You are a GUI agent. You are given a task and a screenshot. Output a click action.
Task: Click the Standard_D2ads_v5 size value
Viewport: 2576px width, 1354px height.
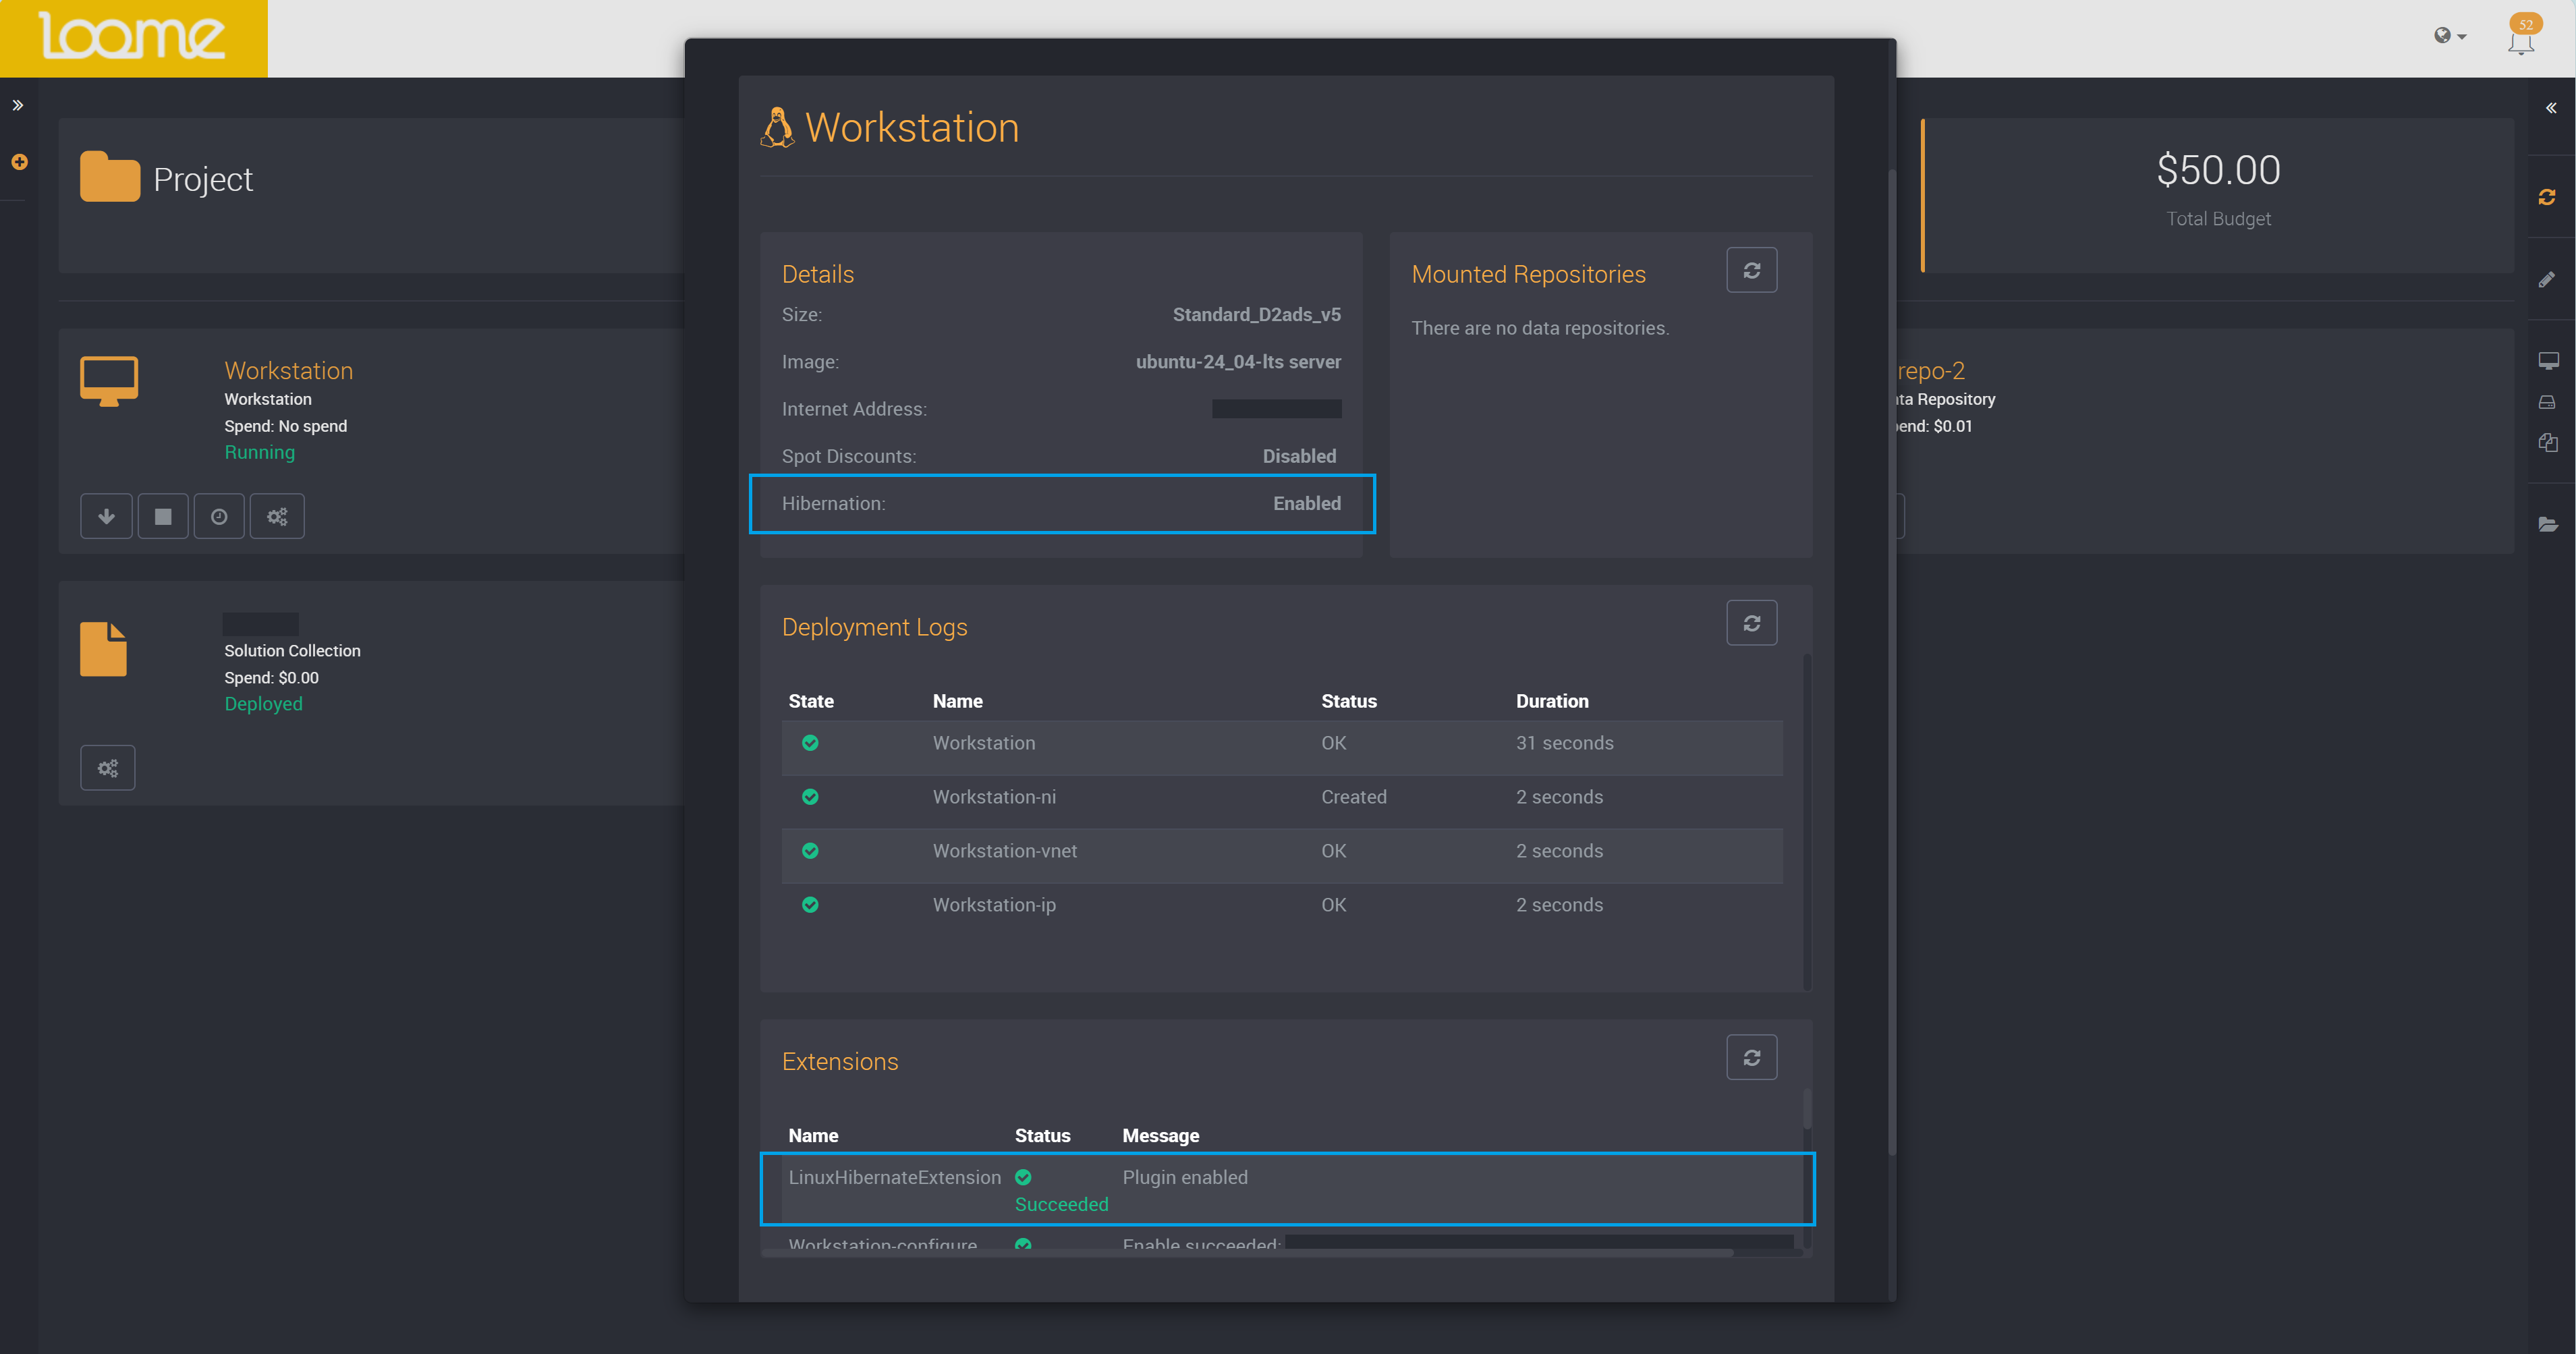1256,314
